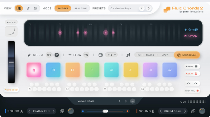Viewport: 210px width, 117px height.
Task: Redo the last action
Action: (x=195, y=84)
